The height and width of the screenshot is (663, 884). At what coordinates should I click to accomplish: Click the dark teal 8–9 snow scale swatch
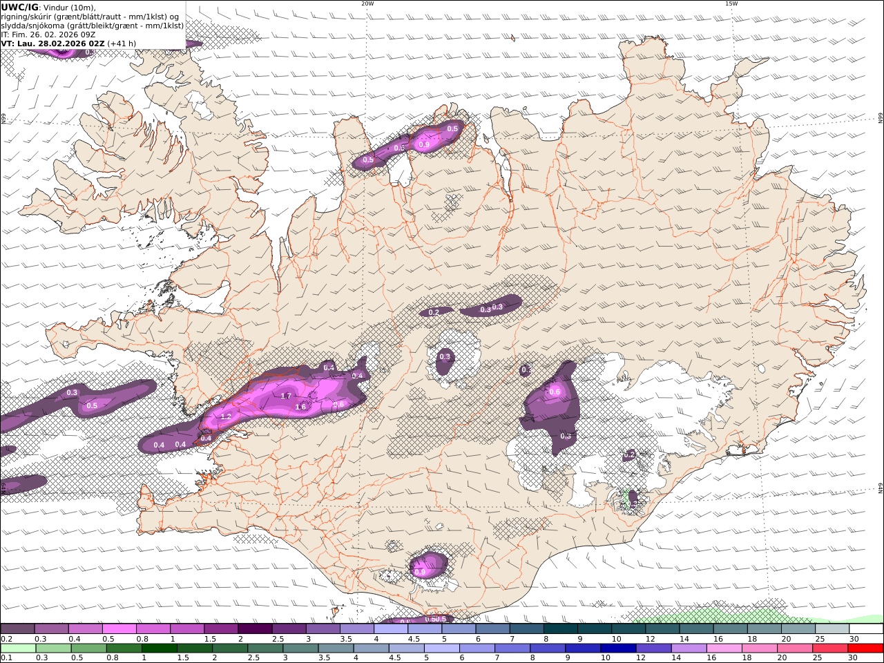pyautogui.click(x=561, y=629)
